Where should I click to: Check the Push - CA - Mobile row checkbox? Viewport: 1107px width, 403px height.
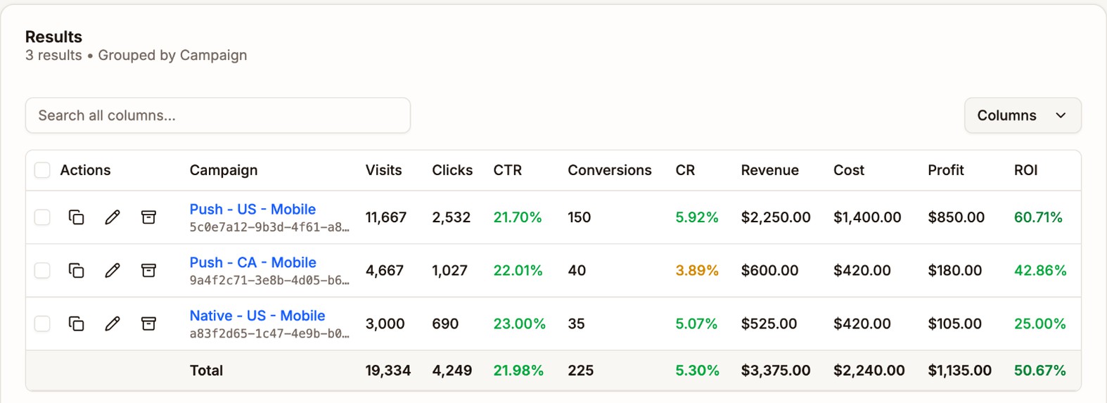(x=42, y=270)
